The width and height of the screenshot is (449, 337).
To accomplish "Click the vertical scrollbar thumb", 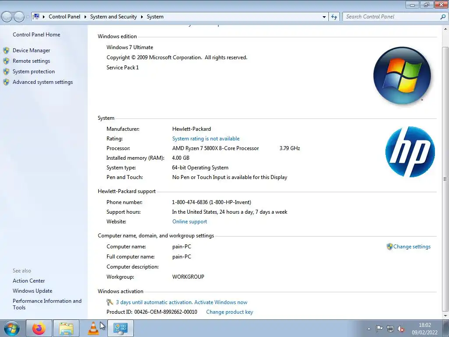I will 445,179.
